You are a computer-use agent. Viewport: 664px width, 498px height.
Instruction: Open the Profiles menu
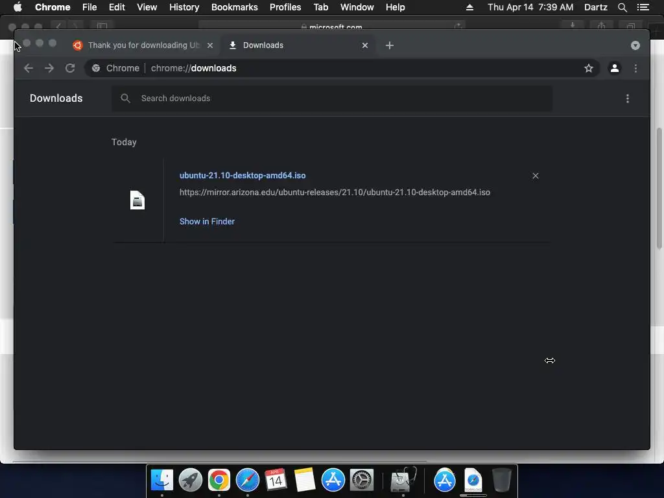point(285,7)
